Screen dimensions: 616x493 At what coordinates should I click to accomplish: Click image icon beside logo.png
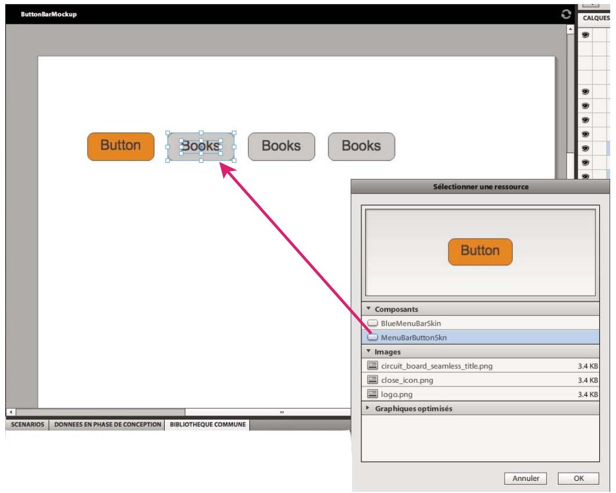(x=372, y=394)
